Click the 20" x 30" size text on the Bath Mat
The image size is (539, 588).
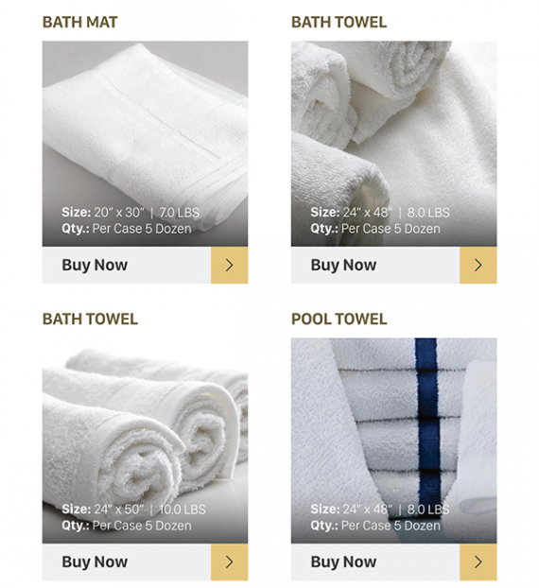click(x=119, y=213)
